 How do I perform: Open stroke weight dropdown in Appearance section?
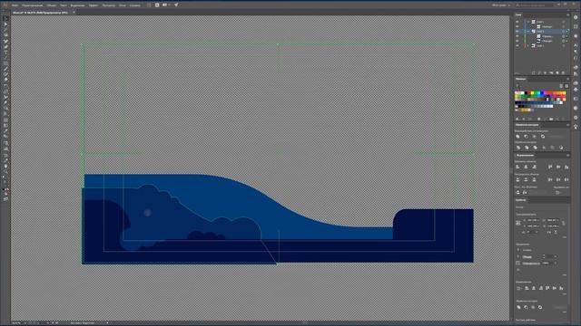point(556,256)
